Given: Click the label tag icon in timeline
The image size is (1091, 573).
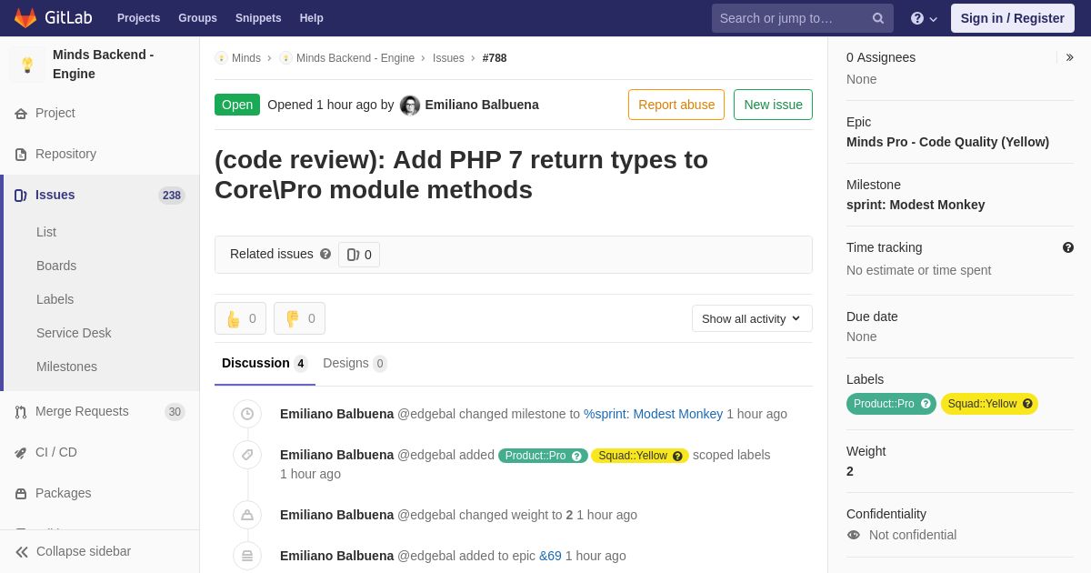Looking at the screenshot, I should pos(247,455).
